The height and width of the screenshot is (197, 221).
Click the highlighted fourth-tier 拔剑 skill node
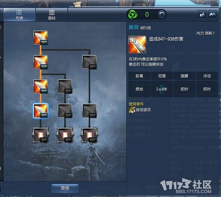[x=41, y=111]
